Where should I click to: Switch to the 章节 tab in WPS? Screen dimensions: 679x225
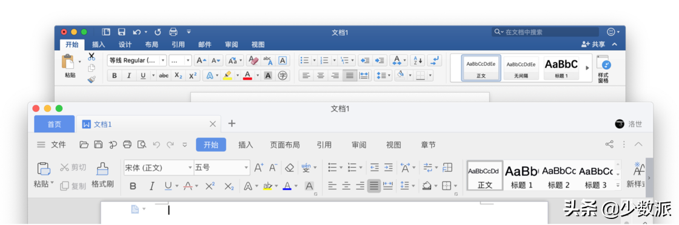(428, 145)
